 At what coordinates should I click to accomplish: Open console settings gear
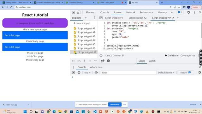pyautogui.click(x=200, y=73)
